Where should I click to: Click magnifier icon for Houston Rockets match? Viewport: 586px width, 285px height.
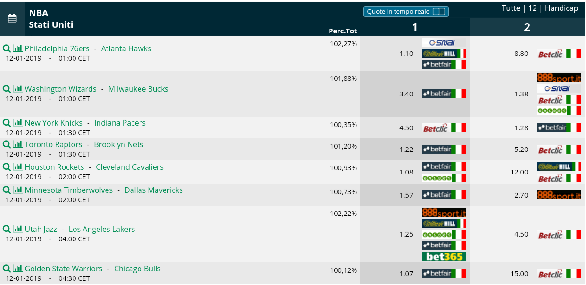pos(7,167)
